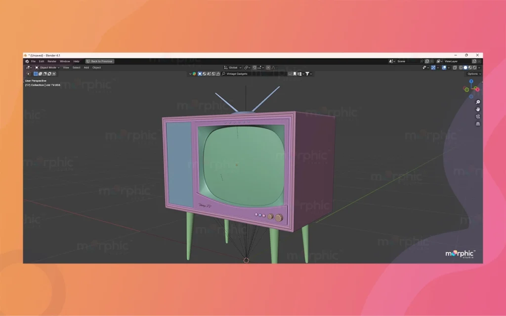Open the Window menu

tap(65, 61)
